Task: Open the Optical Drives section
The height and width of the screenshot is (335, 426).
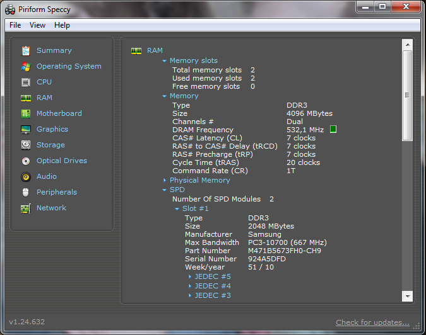Action: pos(62,161)
